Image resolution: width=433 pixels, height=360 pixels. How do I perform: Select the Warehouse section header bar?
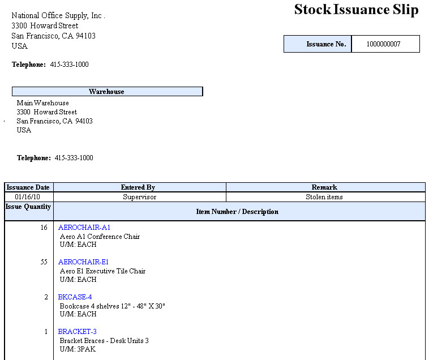107,91
